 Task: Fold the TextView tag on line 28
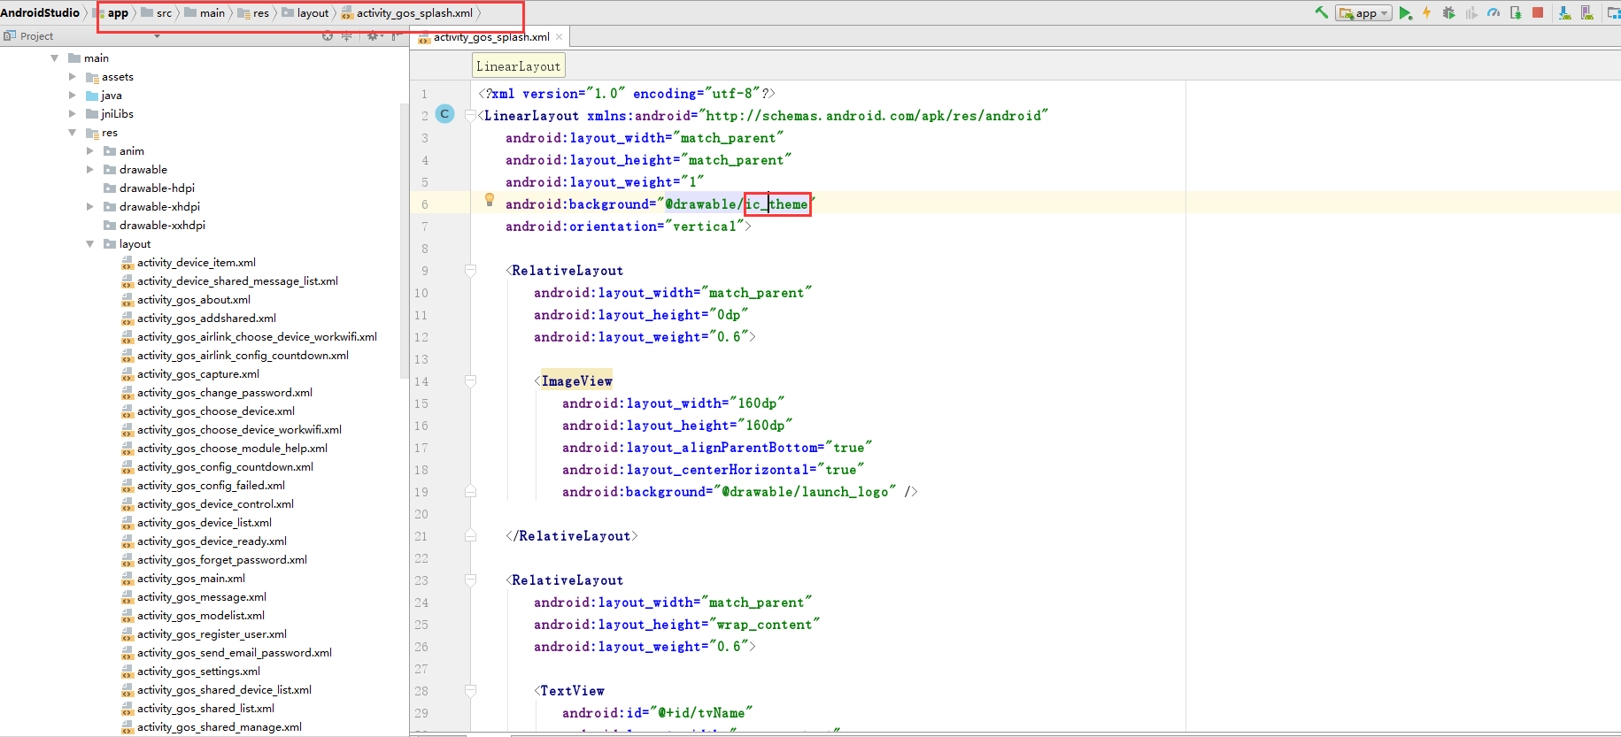point(471,690)
